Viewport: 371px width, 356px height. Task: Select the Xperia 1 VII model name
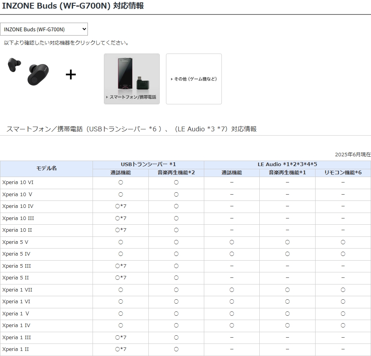(17, 290)
